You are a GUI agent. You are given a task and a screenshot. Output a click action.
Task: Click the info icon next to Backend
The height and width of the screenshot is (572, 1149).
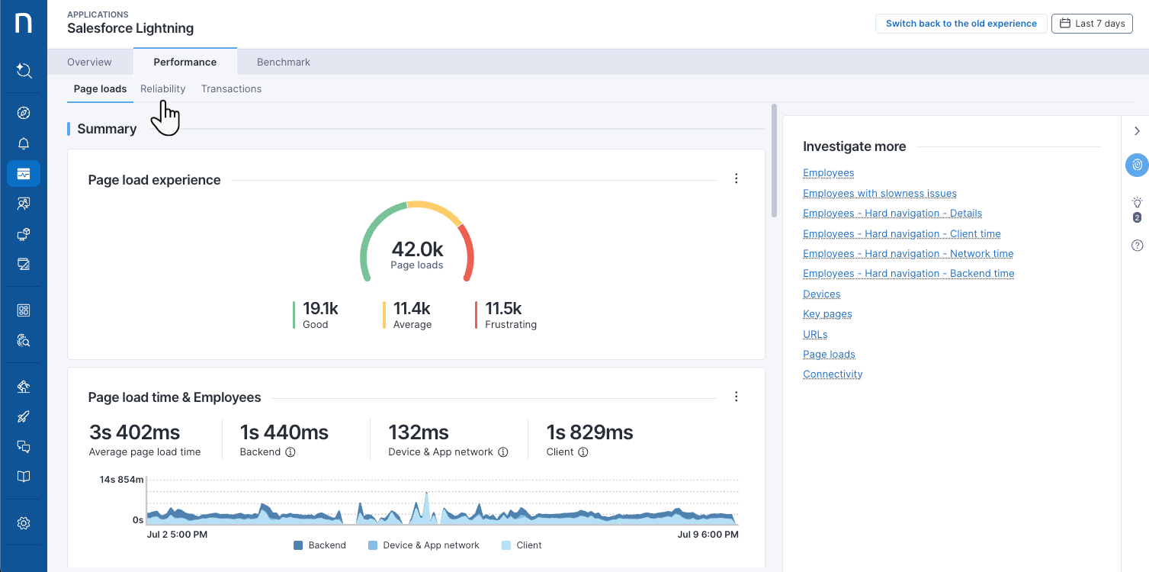pyautogui.click(x=290, y=452)
